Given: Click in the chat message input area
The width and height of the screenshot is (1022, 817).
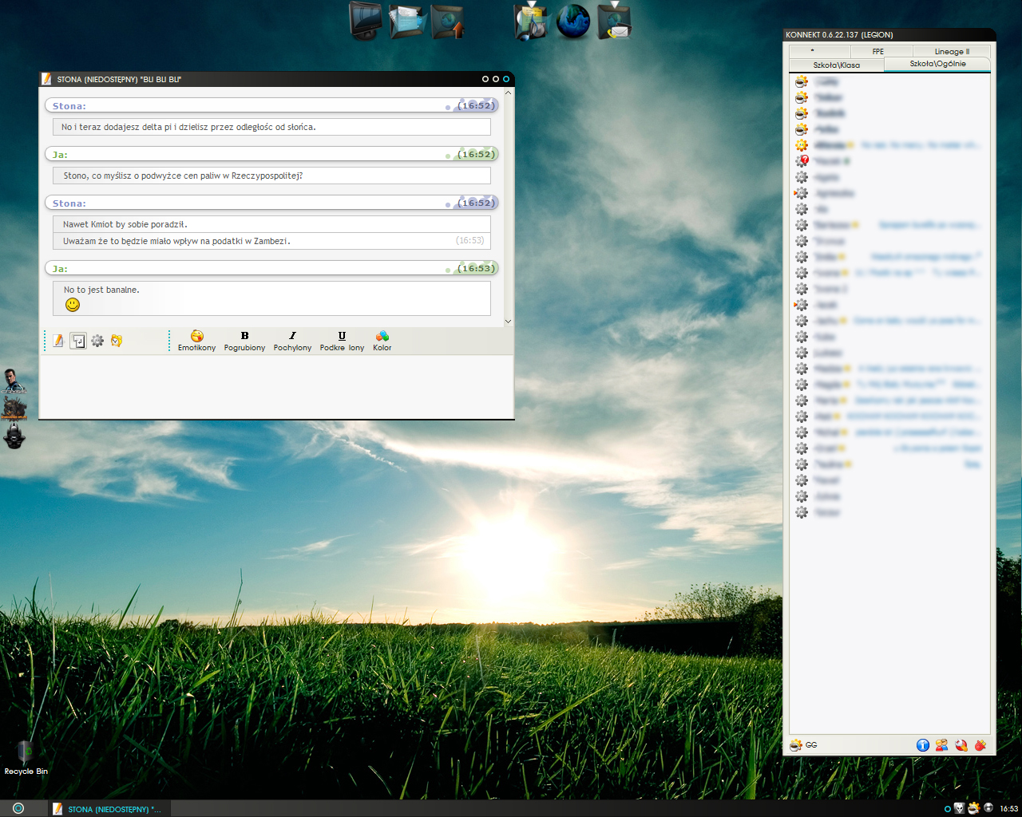Looking at the screenshot, I should tap(276, 386).
